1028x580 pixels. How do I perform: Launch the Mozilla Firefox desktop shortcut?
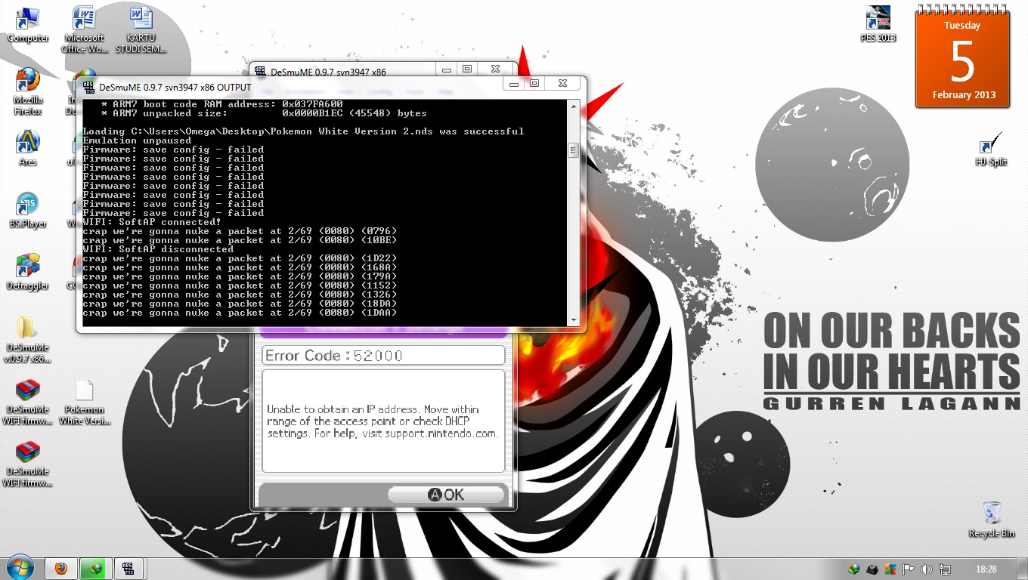coord(28,91)
